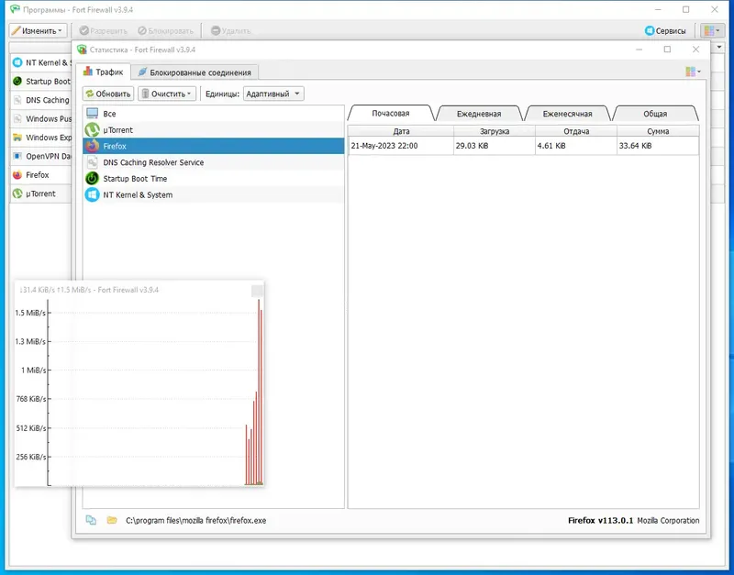Click Startup Boot icon in Programs window

(x=17, y=82)
